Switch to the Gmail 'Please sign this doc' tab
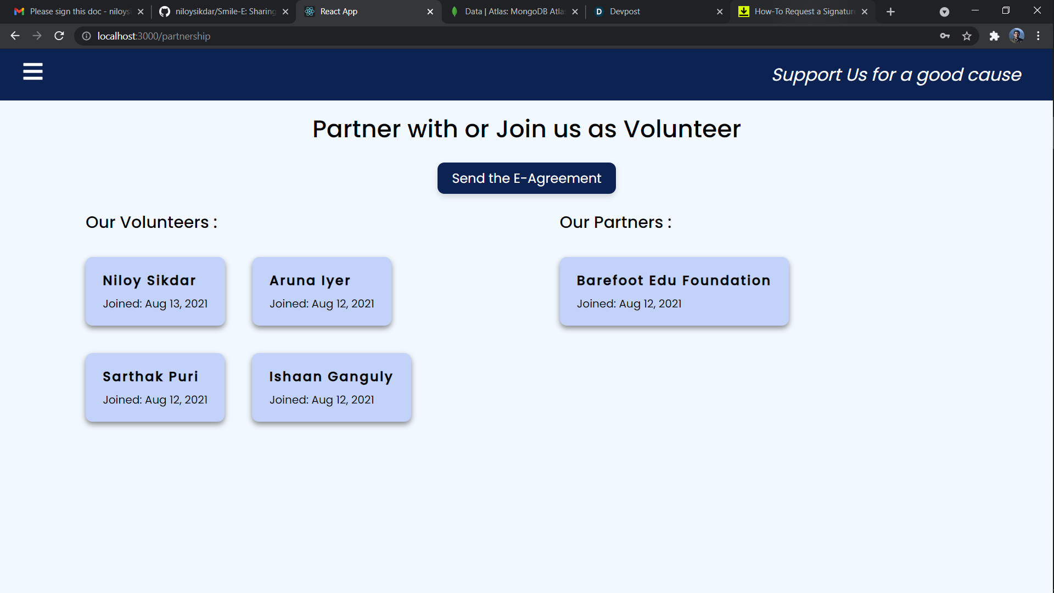 77,12
